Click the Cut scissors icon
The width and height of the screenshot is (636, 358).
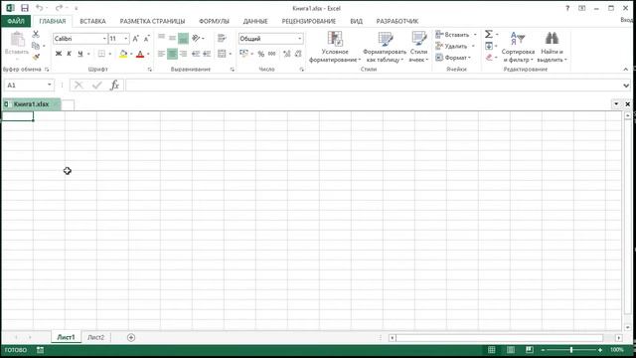tap(36, 34)
